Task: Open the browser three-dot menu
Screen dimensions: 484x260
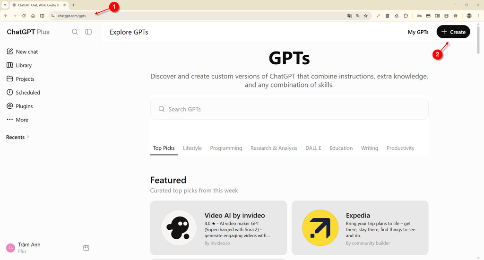Action: pos(478,16)
